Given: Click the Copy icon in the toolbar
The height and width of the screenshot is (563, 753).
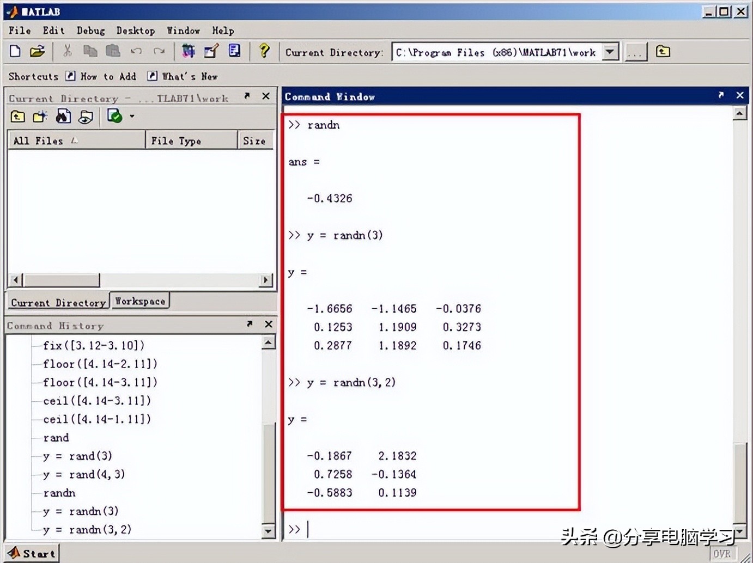Looking at the screenshot, I should pyautogui.click(x=90, y=51).
